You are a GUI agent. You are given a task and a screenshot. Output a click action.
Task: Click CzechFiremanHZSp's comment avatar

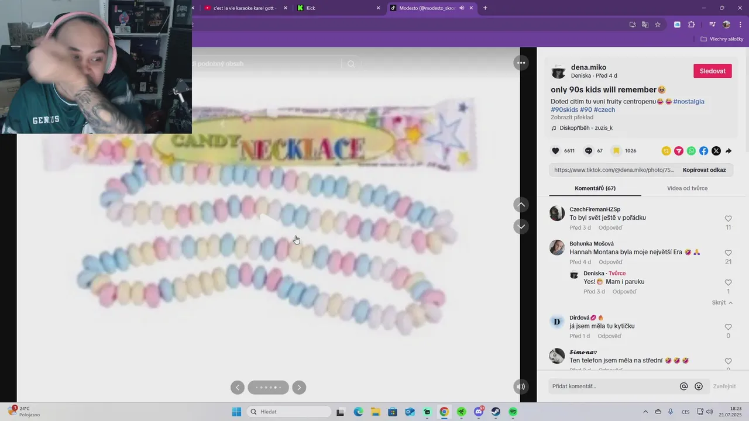click(x=557, y=213)
